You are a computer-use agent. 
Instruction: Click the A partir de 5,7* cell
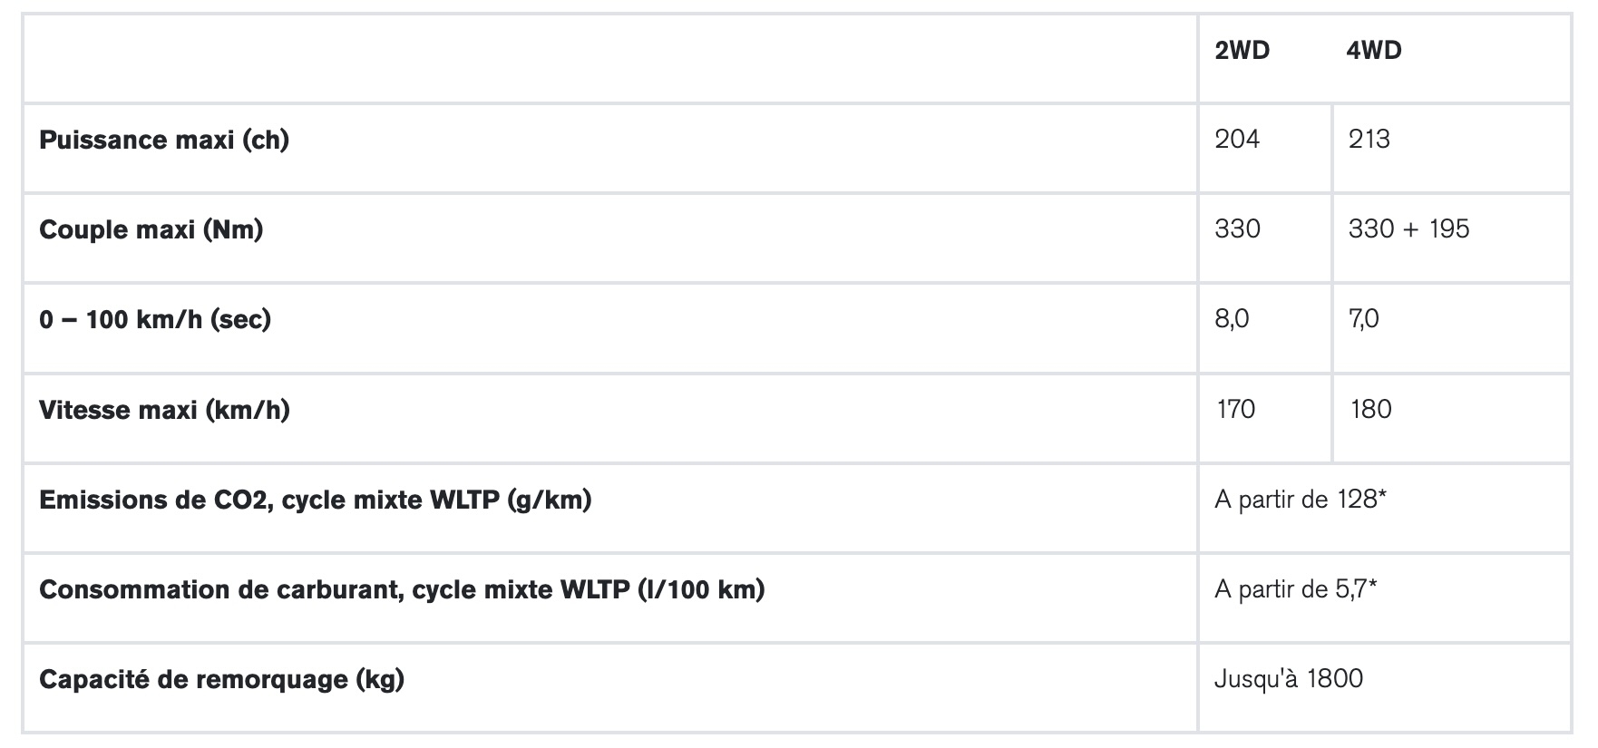[x=1295, y=589]
